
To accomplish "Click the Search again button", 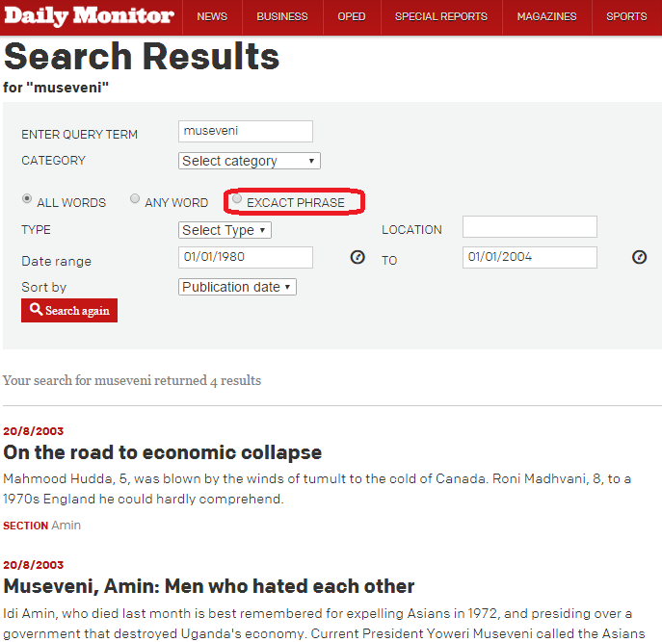I will coord(69,311).
